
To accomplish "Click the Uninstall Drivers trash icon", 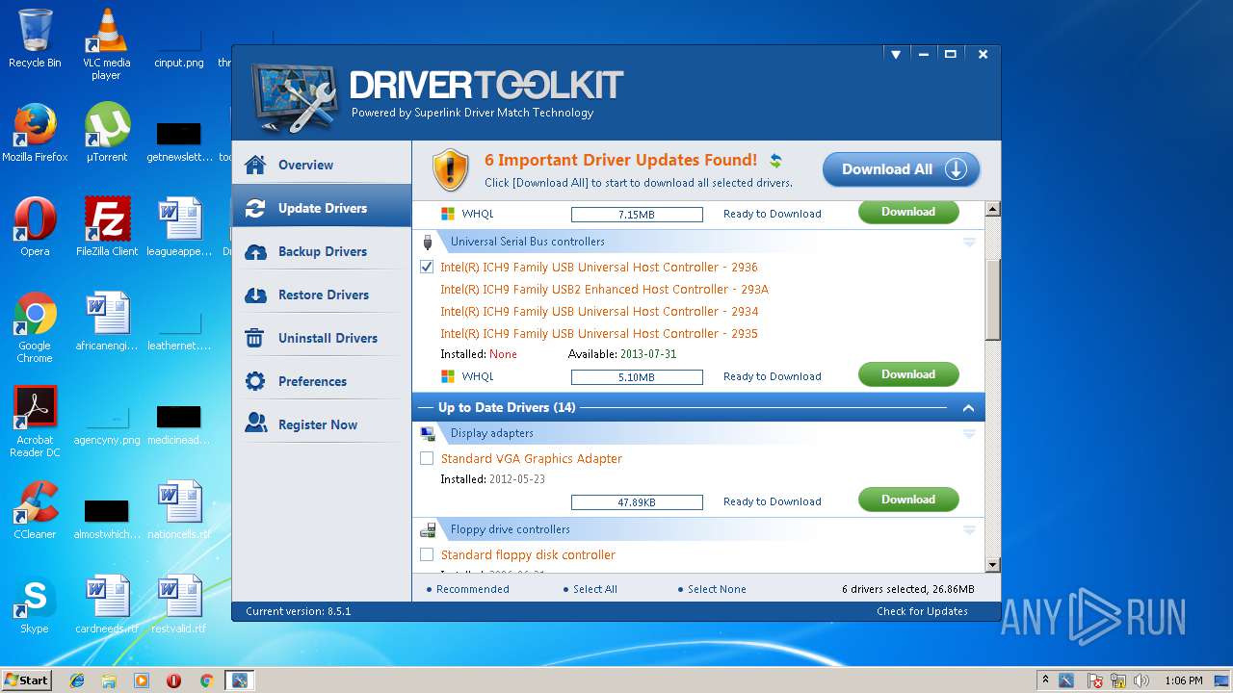I will [x=255, y=338].
